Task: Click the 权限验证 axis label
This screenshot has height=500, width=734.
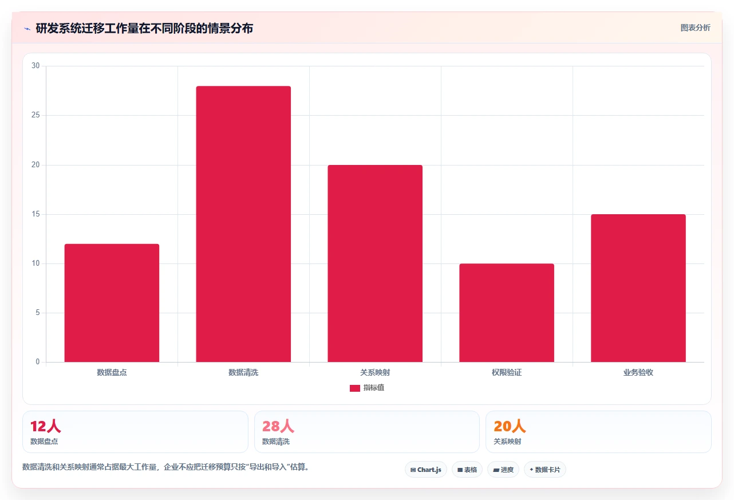Action: click(507, 372)
